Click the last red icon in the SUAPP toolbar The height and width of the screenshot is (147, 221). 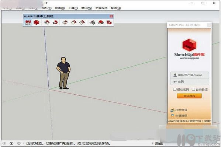109,22
